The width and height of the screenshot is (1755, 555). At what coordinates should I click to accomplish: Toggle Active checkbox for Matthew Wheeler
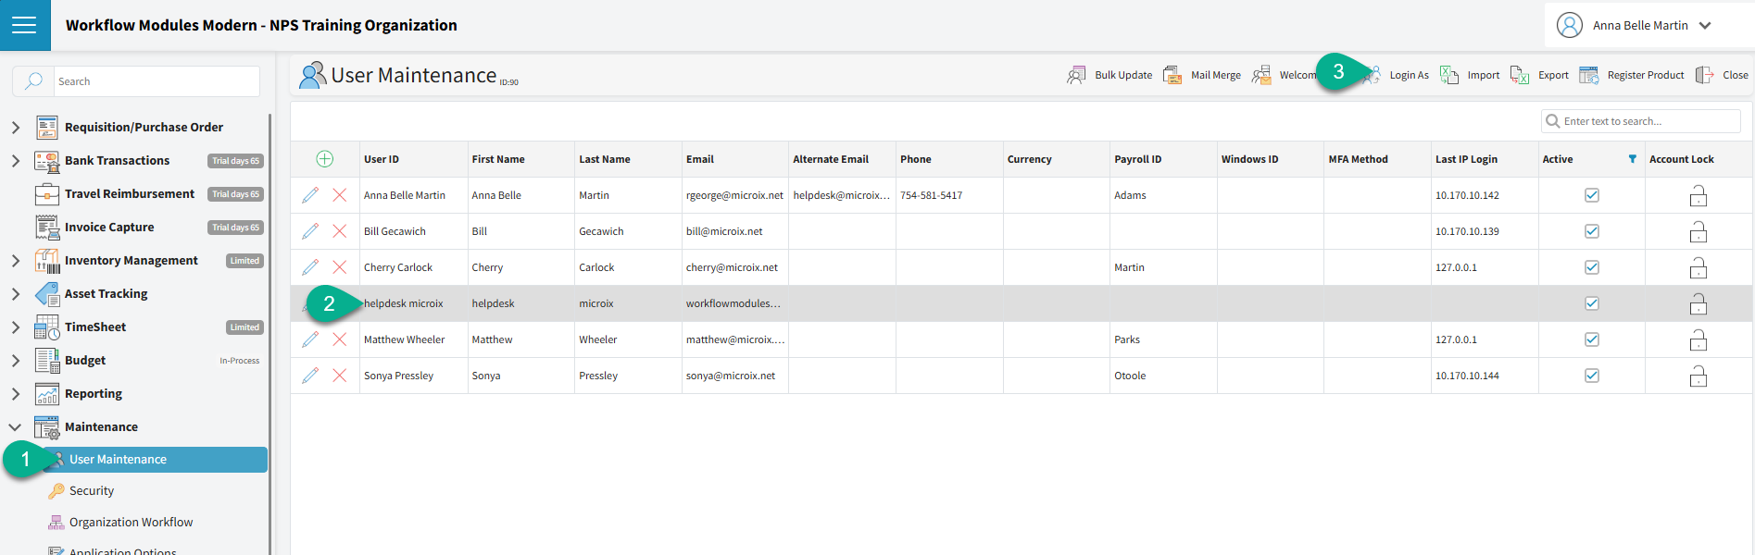click(1591, 339)
